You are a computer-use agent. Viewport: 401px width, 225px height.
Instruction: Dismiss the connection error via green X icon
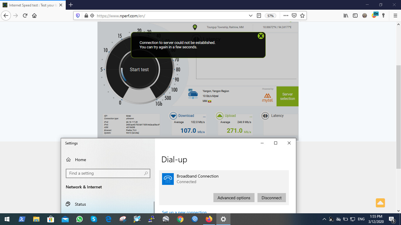pos(261,36)
